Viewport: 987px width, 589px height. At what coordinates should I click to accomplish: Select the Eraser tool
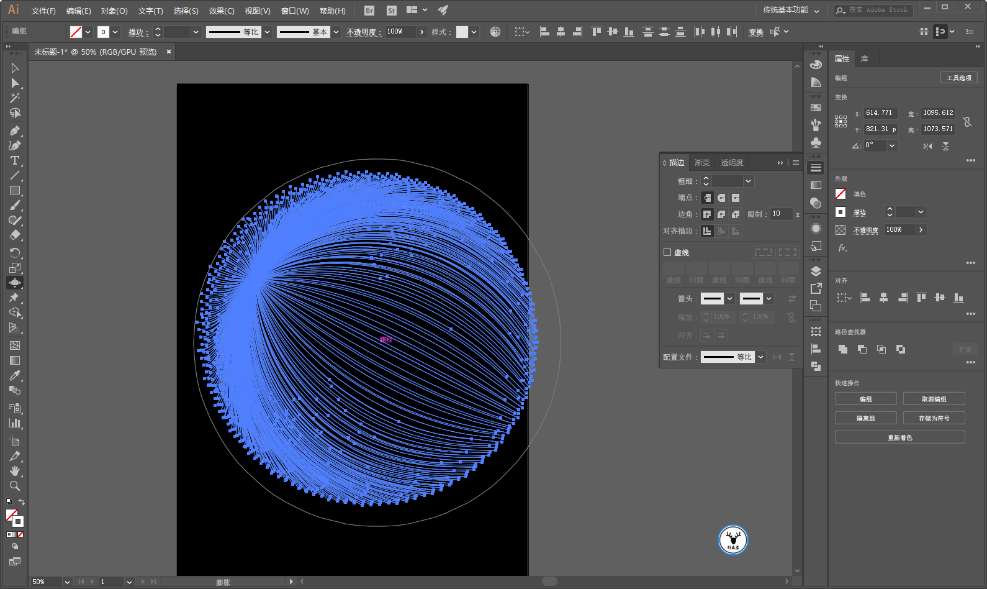coord(15,235)
